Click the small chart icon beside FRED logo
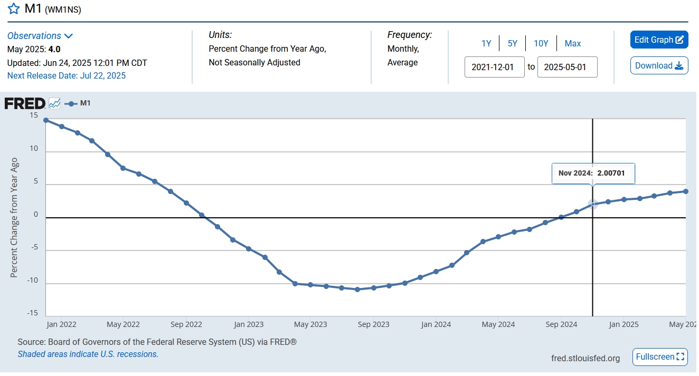Screen dimensions: 699x376 click(x=54, y=103)
